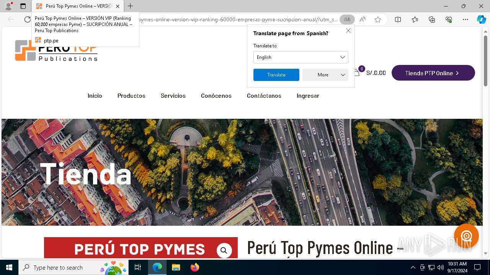Open the Servicios menu

(x=173, y=96)
